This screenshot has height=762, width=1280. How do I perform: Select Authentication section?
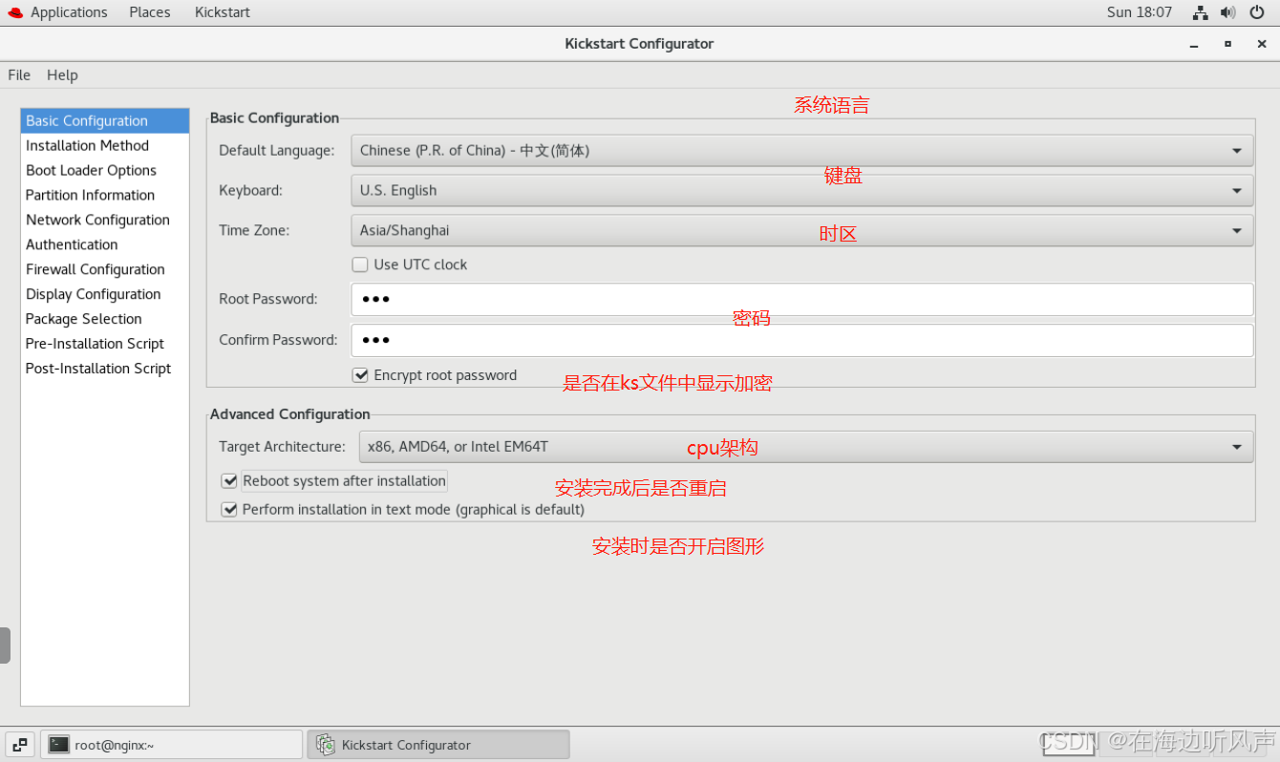pos(105,245)
